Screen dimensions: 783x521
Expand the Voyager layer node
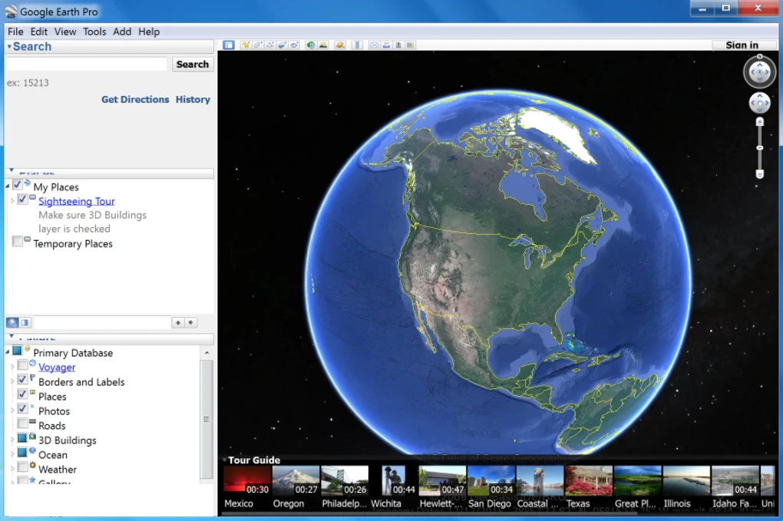point(12,367)
